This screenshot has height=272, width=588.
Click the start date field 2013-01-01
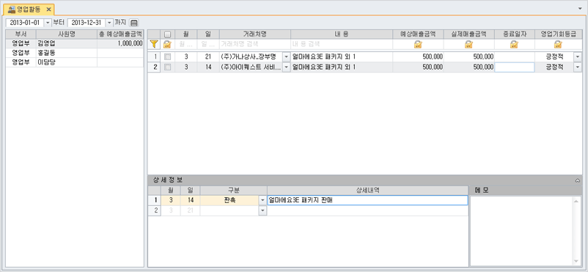tap(25, 23)
